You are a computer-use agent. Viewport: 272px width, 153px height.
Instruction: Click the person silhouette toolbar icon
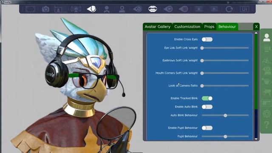click(122, 9)
